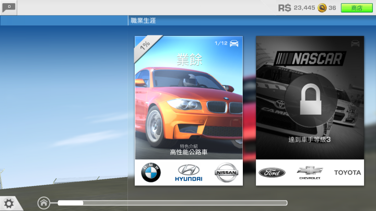The image size is (376, 211).
Task: Tap the car icon on 業餘 card
Action: click(234, 43)
